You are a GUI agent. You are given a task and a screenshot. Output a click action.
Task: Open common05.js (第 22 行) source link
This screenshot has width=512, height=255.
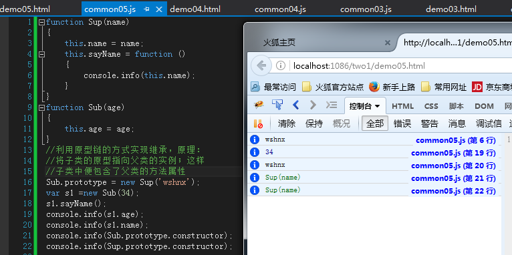coord(453,192)
